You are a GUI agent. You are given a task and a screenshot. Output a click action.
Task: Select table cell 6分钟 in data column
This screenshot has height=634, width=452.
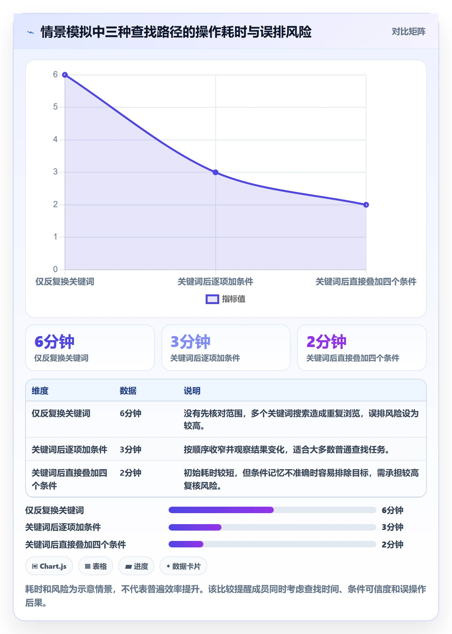click(131, 414)
